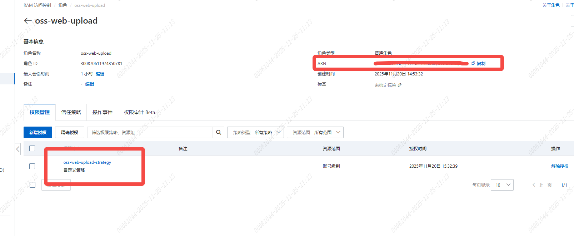Screen dimensions: 574x236
Task: Click 解除授权 for the policy row
Action: (x=559, y=166)
